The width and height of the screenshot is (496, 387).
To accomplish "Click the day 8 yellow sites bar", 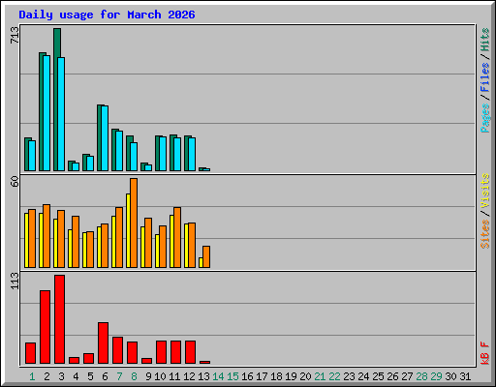I will (128, 230).
